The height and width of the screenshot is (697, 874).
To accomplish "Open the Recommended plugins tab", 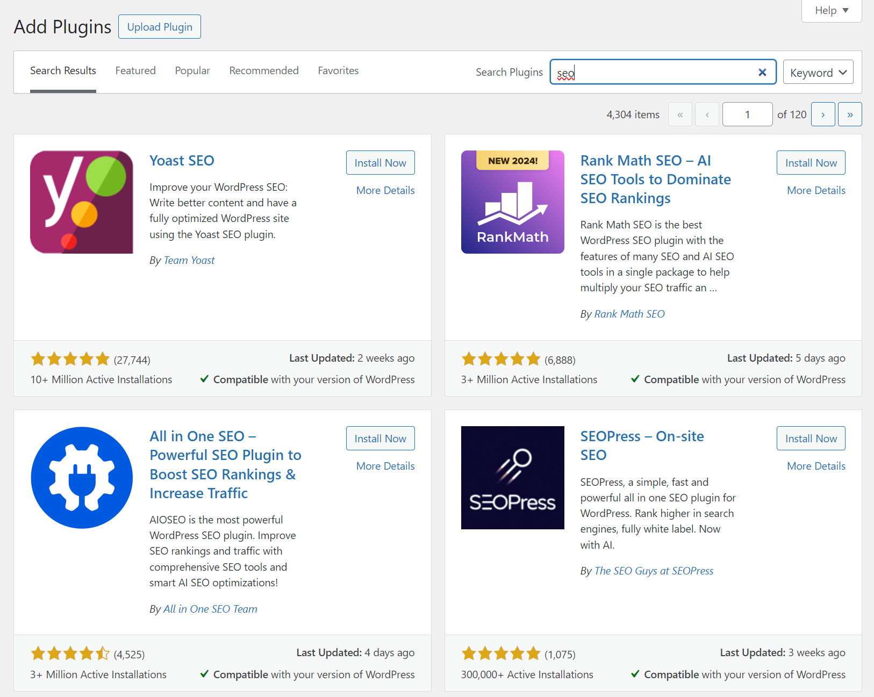I will coord(264,70).
